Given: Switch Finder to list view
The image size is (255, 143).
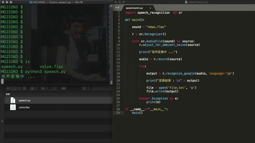Looking at the screenshot, I should (x=14, y=88).
